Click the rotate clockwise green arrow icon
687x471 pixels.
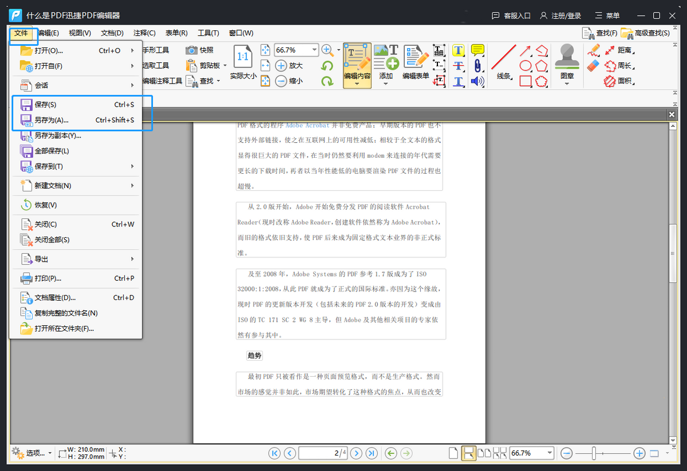pyautogui.click(x=327, y=81)
